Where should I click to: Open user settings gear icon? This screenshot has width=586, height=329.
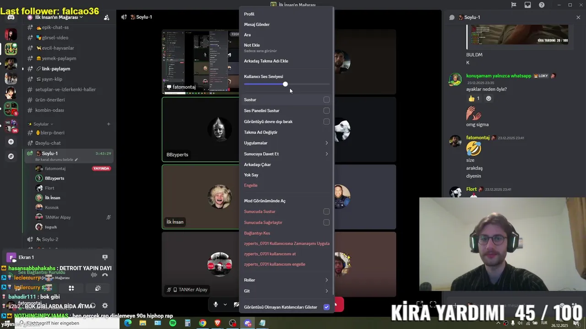click(x=105, y=306)
